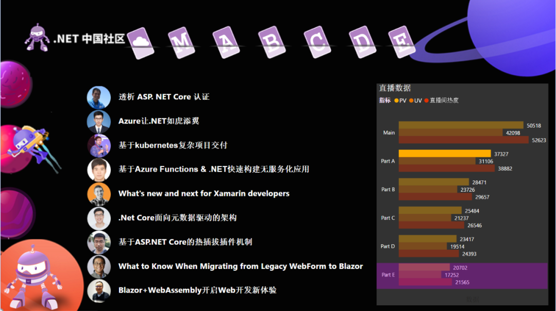Select the Part B UV bar valued 23726
The height and width of the screenshot is (311, 556).
[428, 189]
